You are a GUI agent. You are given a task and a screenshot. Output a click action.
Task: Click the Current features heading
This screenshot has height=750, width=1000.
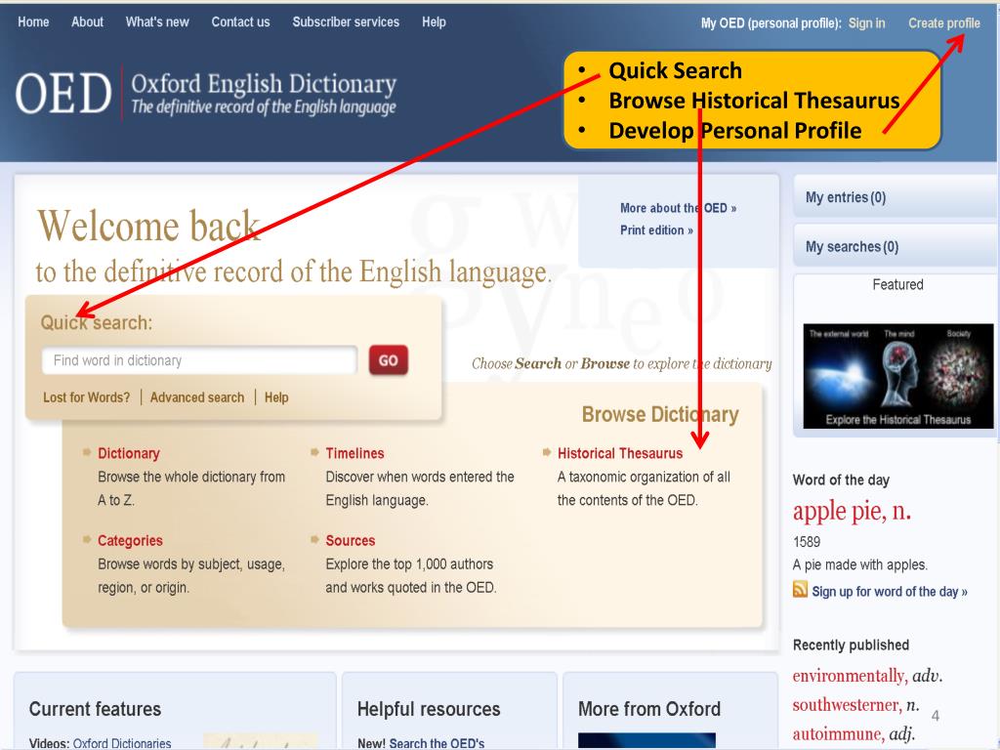[95, 709]
